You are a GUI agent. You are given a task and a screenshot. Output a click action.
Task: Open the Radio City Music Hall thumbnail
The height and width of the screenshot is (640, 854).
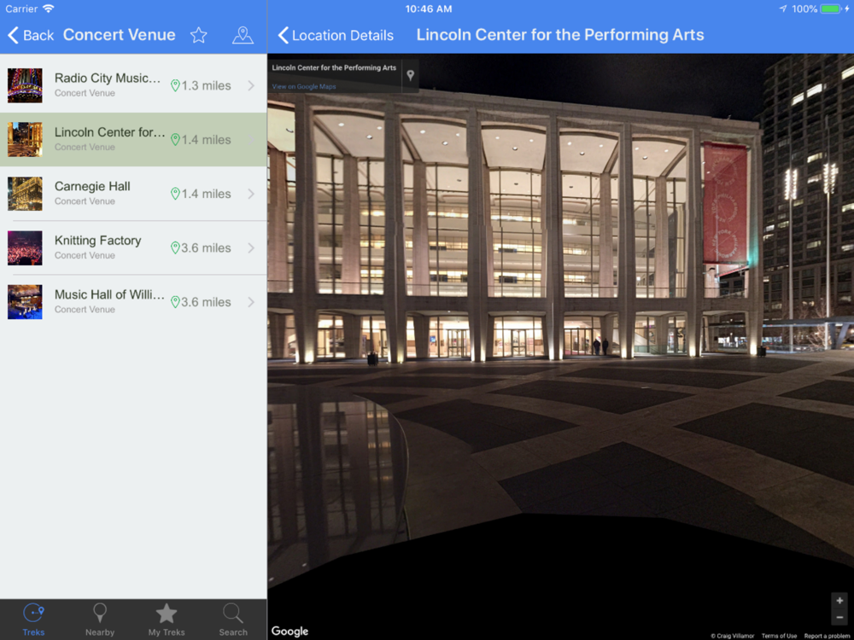pyautogui.click(x=25, y=85)
